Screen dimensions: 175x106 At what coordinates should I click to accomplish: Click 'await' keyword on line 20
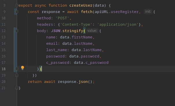pos(50,82)
